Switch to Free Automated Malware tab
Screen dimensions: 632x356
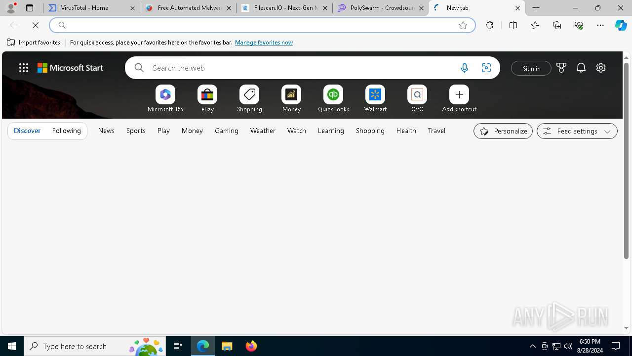point(188,8)
